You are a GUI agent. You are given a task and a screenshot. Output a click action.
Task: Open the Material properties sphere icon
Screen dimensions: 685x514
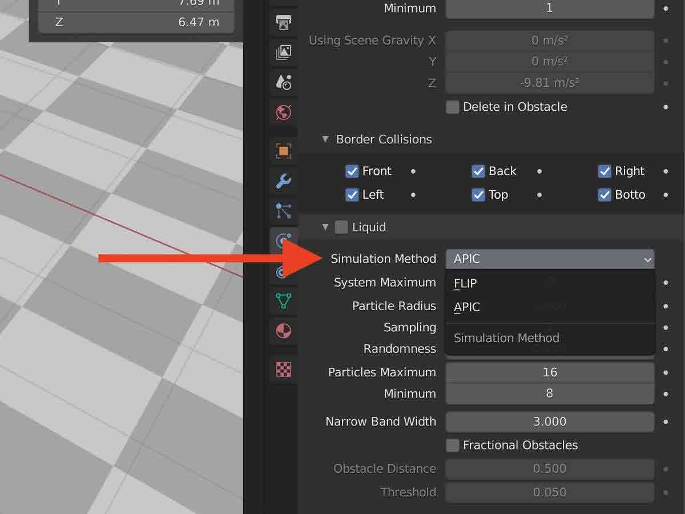pyautogui.click(x=284, y=331)
